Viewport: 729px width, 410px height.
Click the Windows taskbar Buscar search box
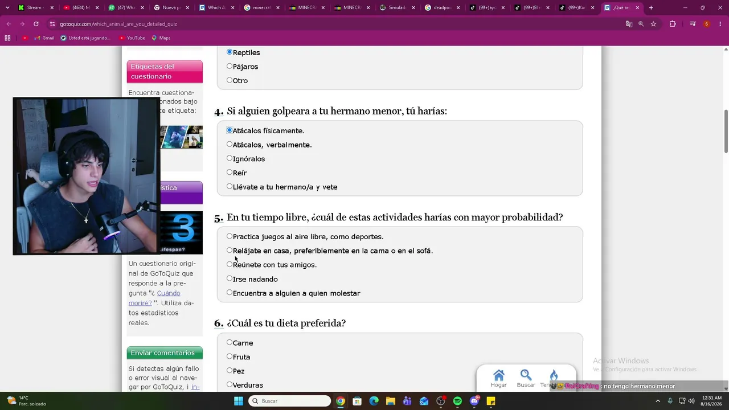coord(289,401)
